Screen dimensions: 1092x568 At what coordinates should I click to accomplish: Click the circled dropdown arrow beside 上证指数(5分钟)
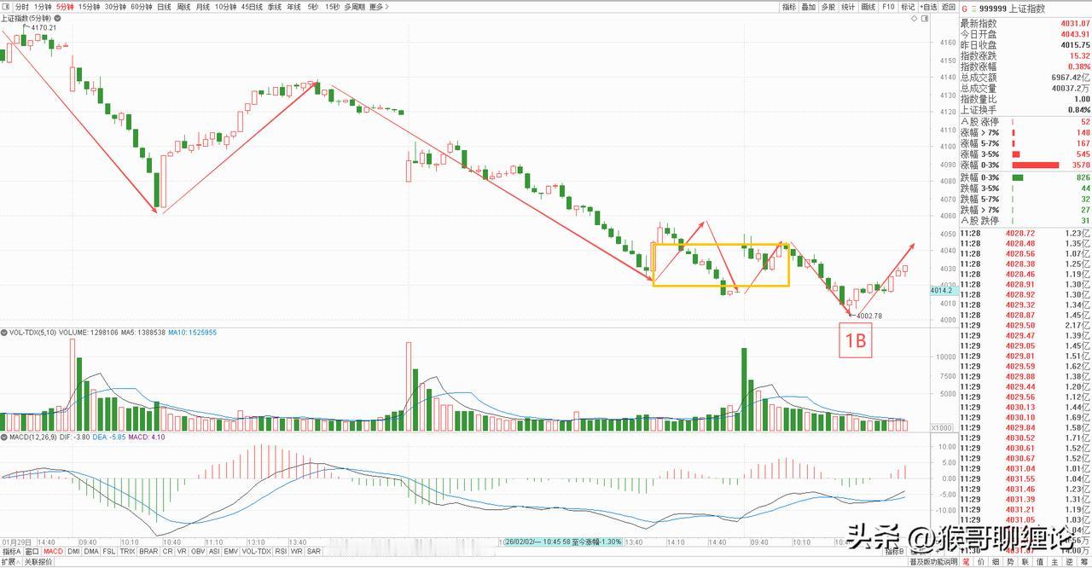point(58,19)
